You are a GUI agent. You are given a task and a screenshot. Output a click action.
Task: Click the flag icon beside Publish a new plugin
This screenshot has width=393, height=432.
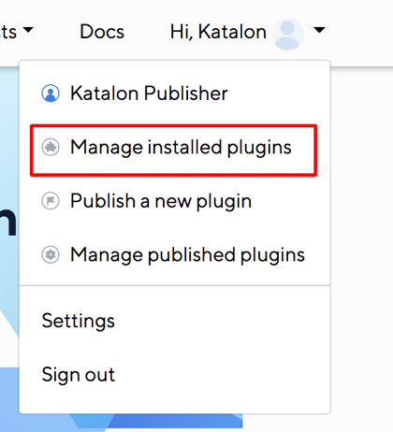click(x=51, y=201)
